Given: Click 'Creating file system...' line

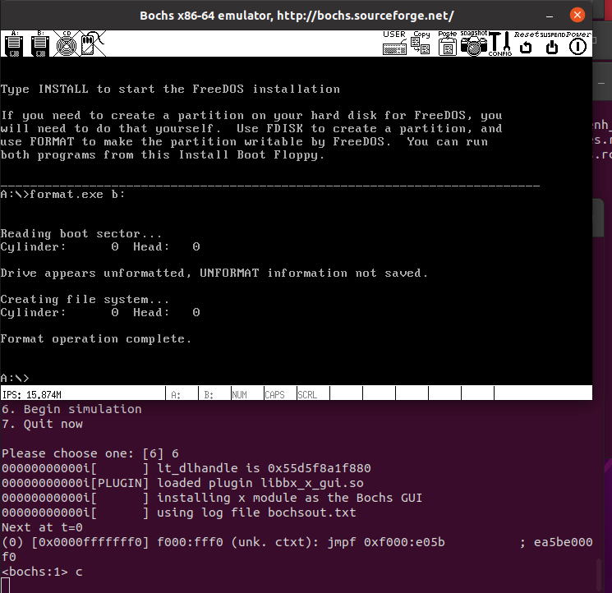Looking at the screenshot, I should [85, 299].
